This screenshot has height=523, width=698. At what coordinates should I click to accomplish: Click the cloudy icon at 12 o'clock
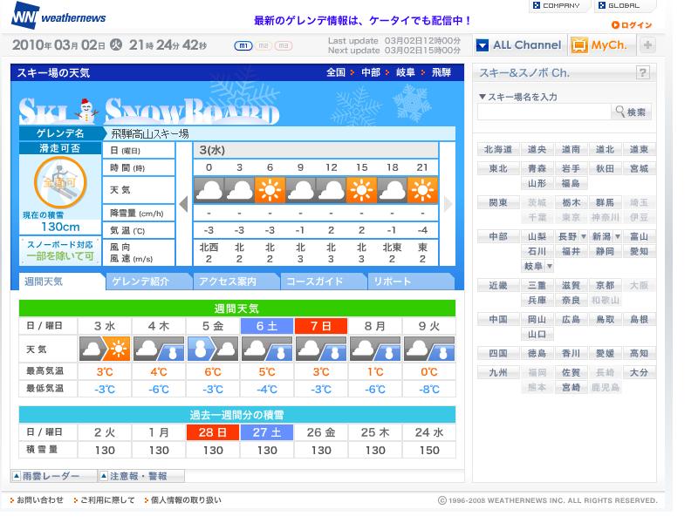[x=331, y=190]
